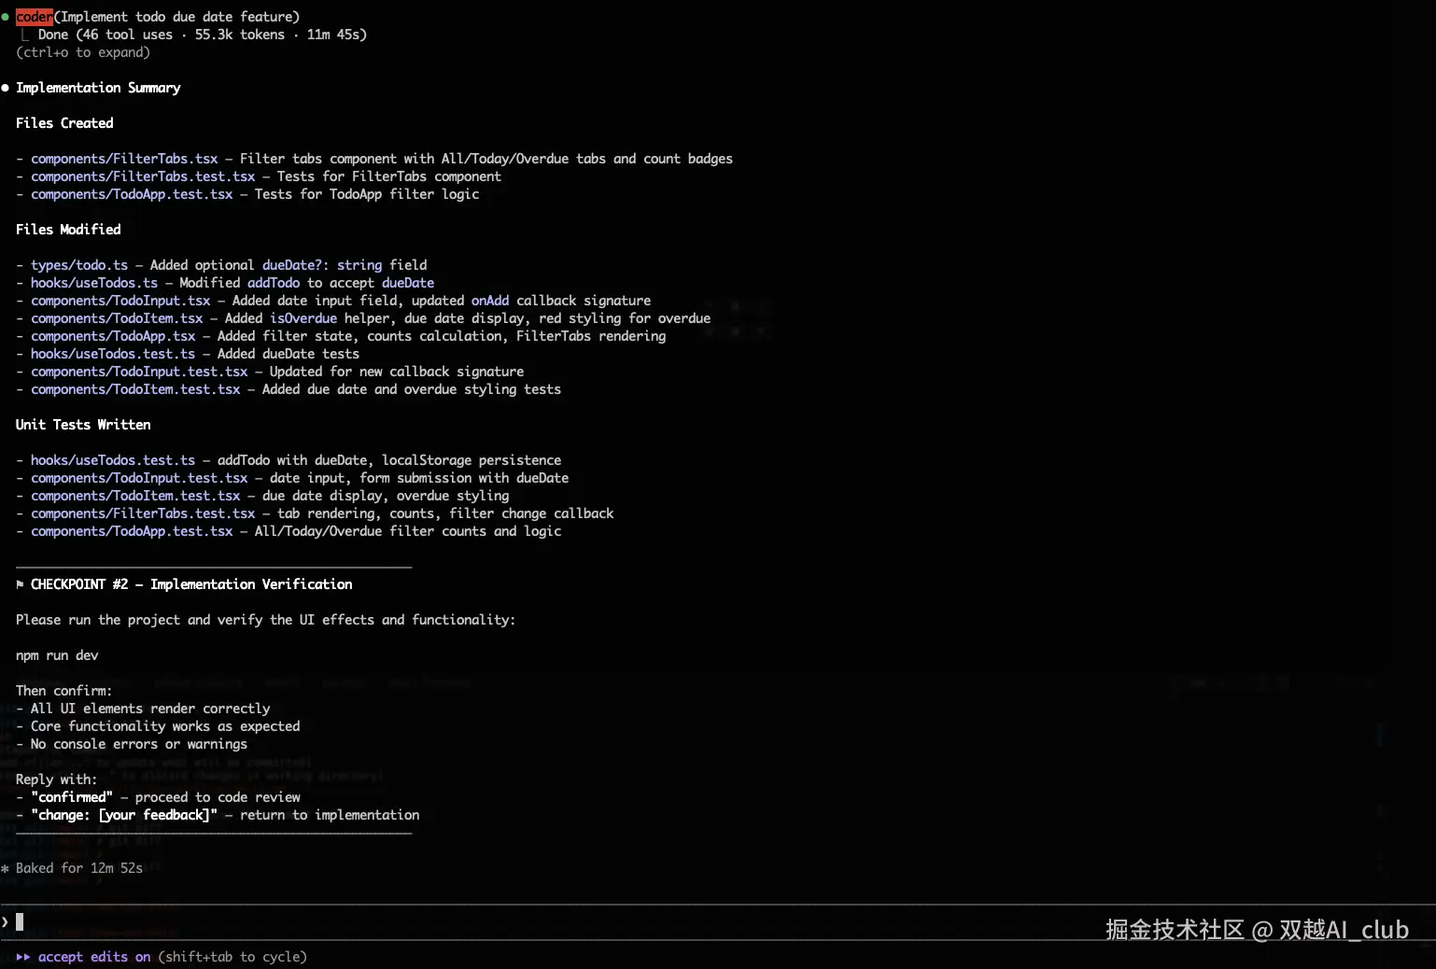Screen dimensions: 1436x969
Task: Click 'No console errors or warnings' line
Action: (x=139, y=744)
